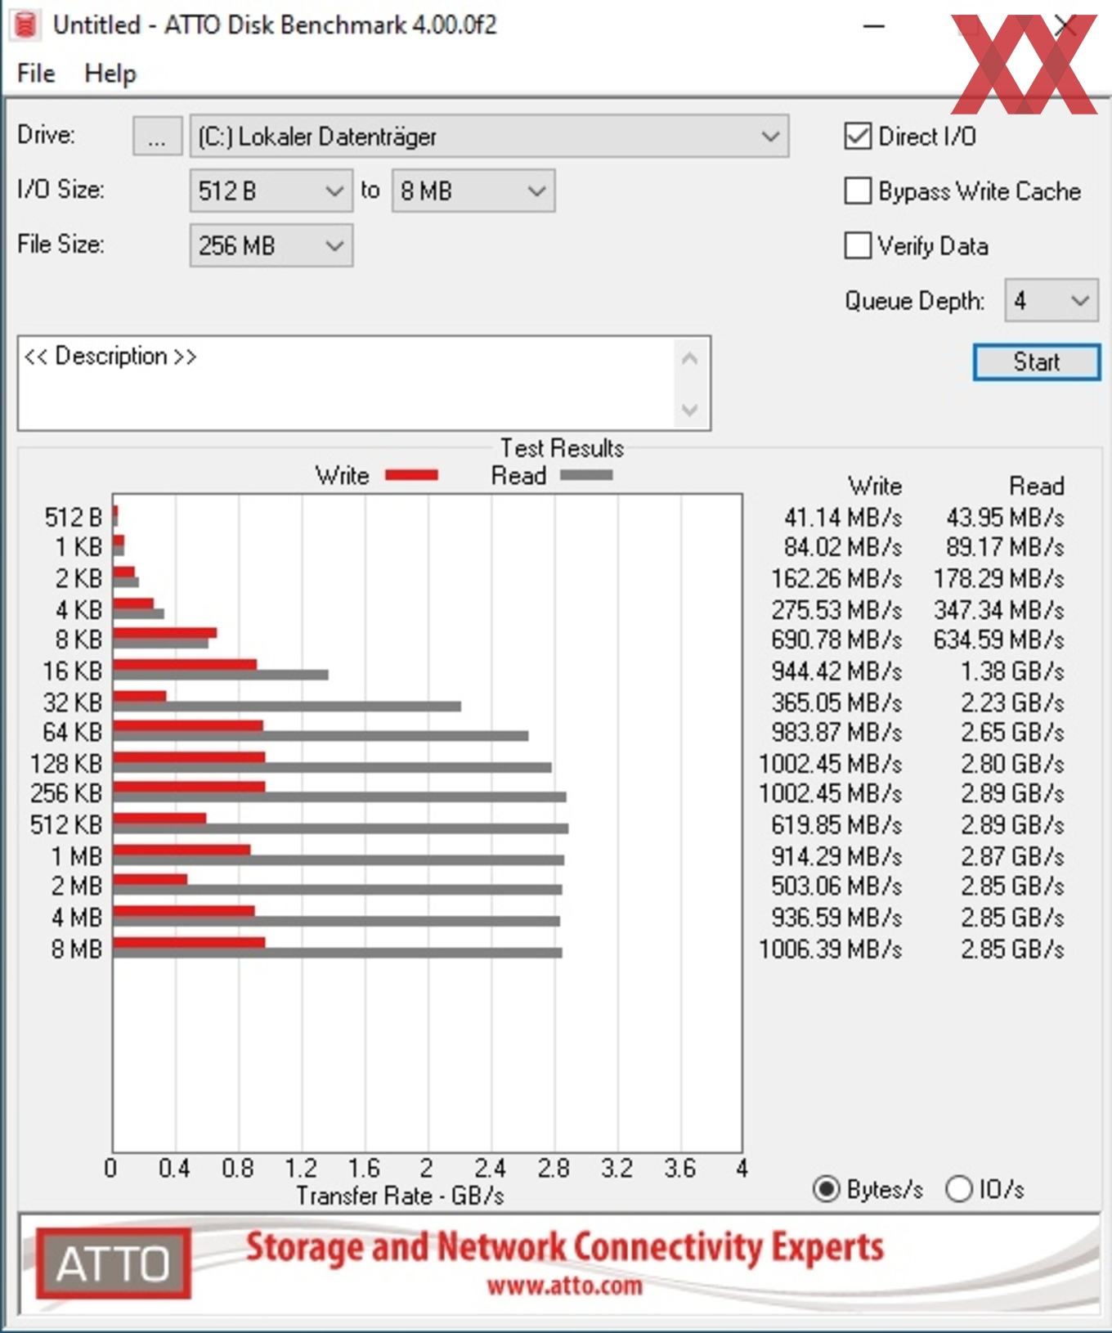1112x1333 pixels.
Task: Click the Description scroll up arrow
Action: pos(690,358)
